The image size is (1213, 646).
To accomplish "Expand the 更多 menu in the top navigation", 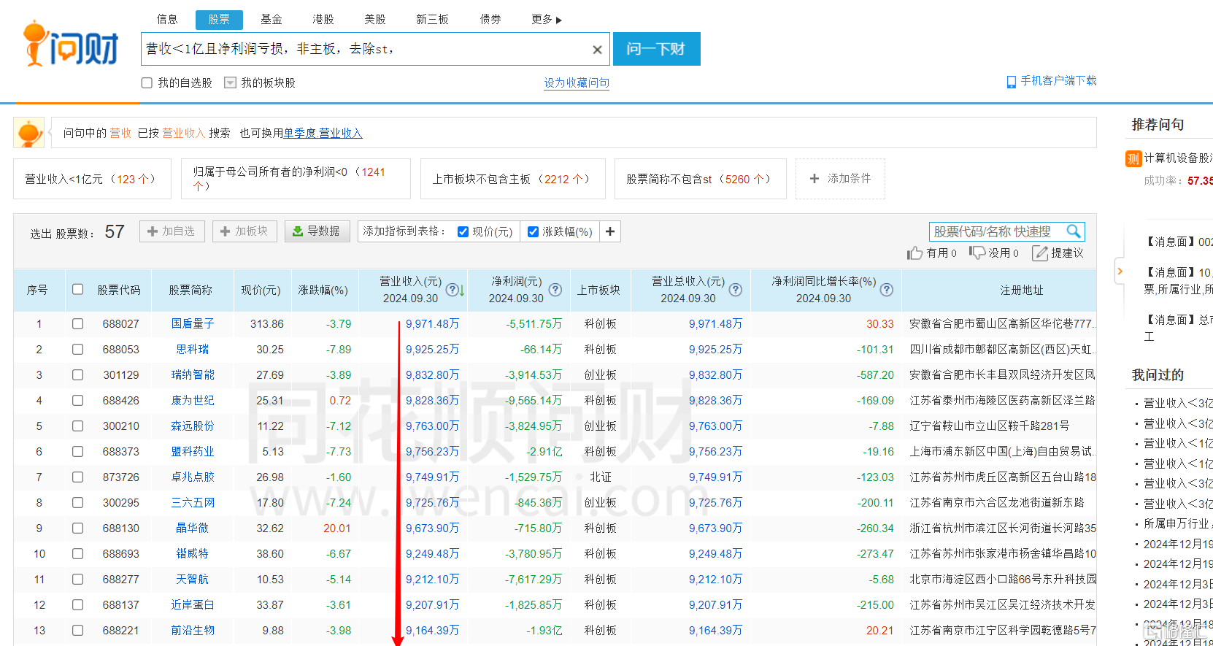I will pyautogui.click(x=547, y=20).
